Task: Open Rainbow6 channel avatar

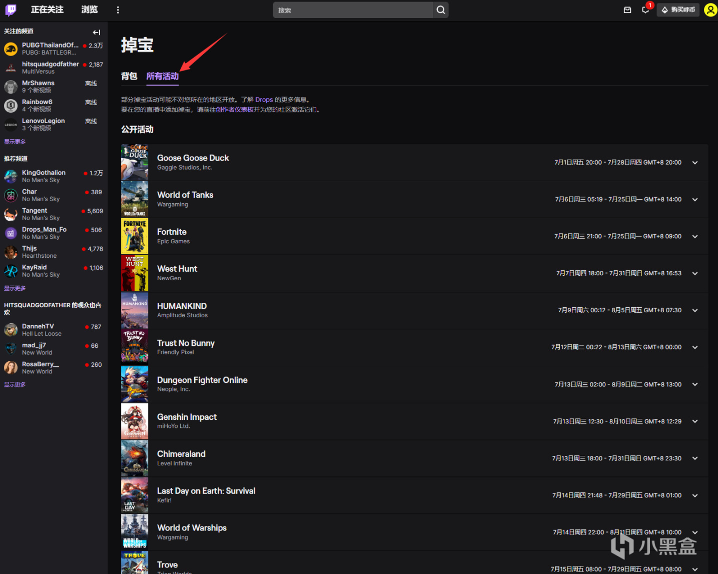Action: [x=11, y=106]
